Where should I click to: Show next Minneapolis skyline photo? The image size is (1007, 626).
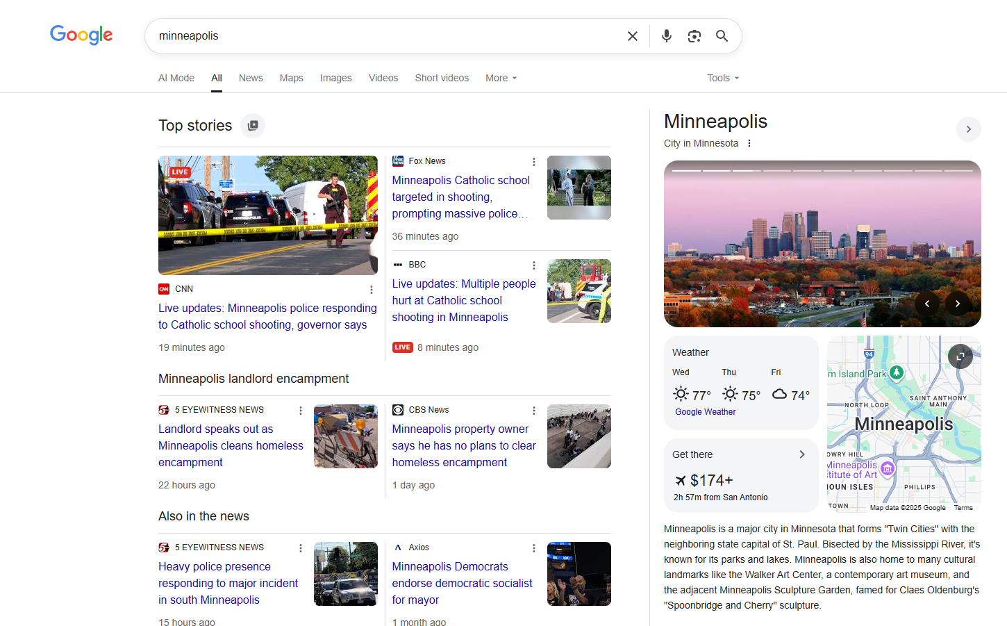click(x=958, y=304)
